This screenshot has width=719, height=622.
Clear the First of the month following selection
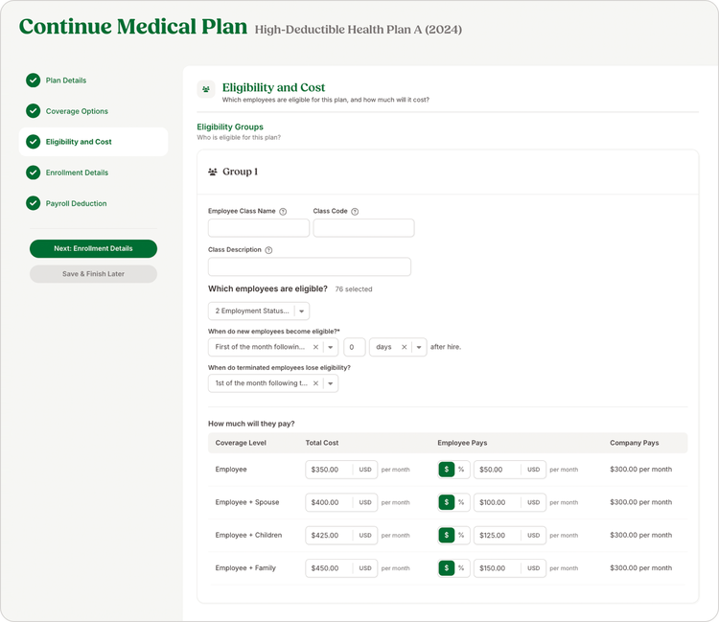tap(315, 347)
